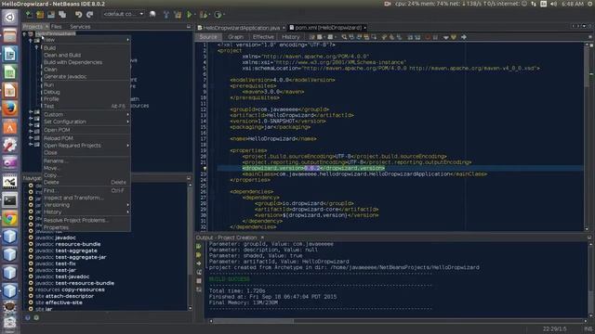
Task: Expand the Versioning submenu
Action: pyautogui.click(x=86, y=205)
